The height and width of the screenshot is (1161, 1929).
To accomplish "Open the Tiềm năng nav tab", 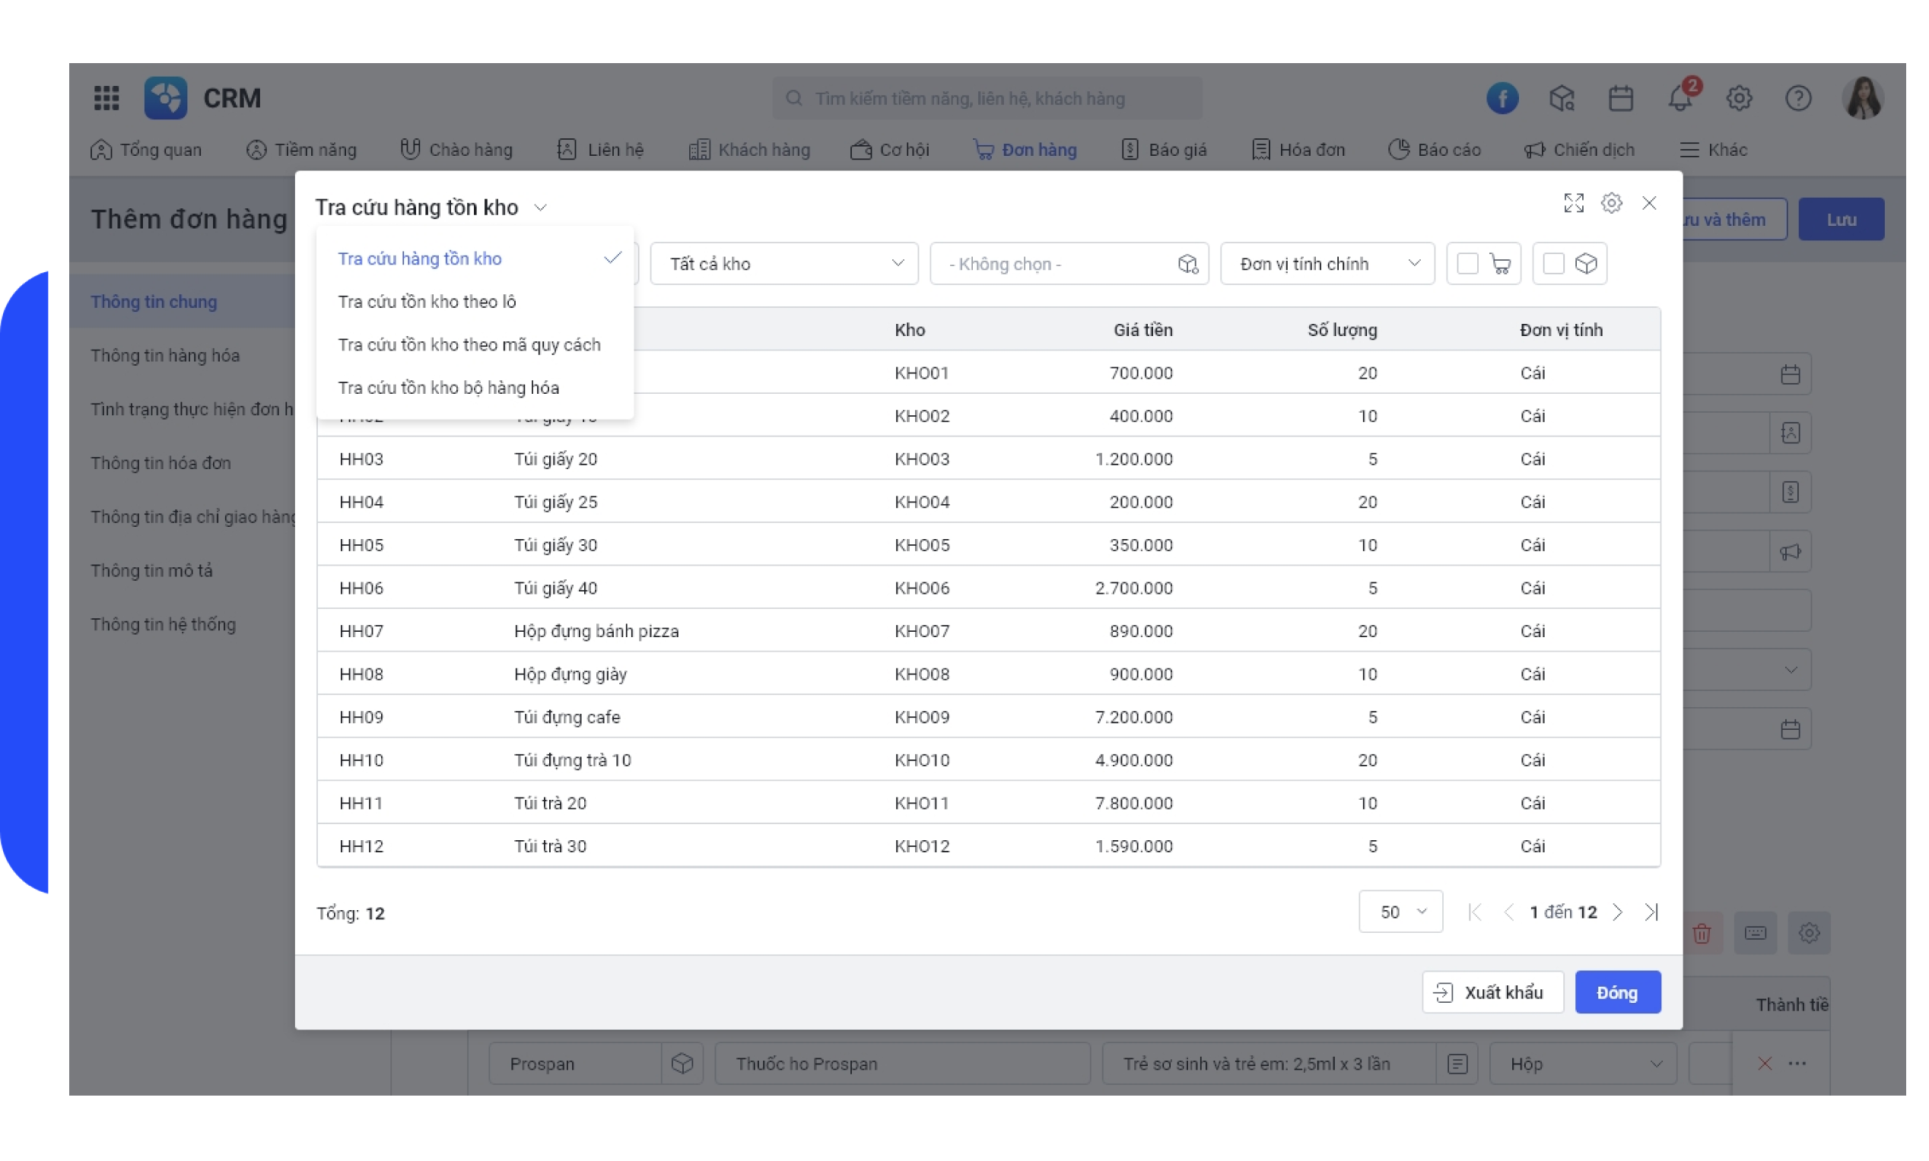I will (x=300, y=150).
